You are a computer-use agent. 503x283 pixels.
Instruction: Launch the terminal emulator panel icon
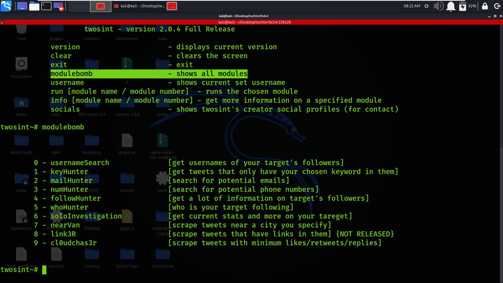(46, 6)
